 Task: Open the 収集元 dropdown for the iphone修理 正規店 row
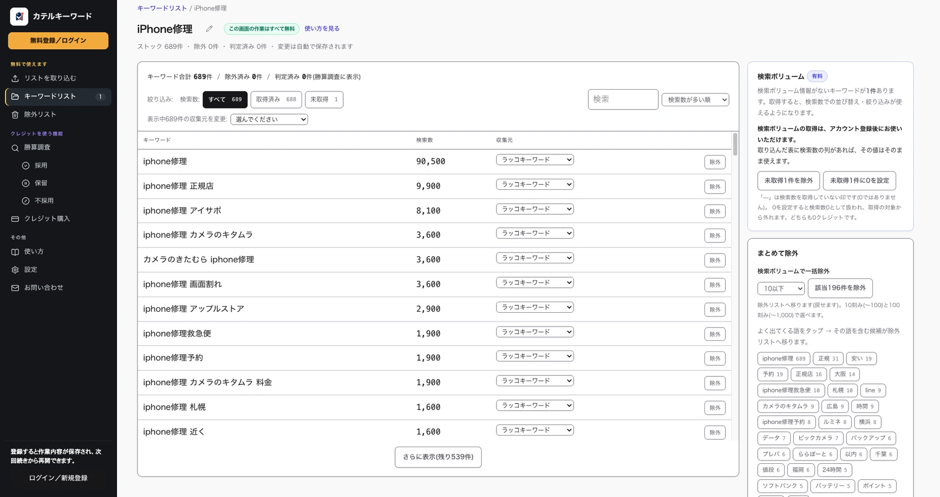(x=535, y=184)
